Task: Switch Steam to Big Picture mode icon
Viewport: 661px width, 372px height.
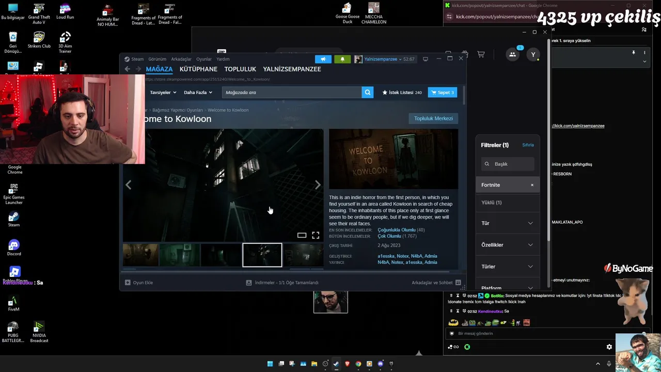Action: click(x=426, y=59)
